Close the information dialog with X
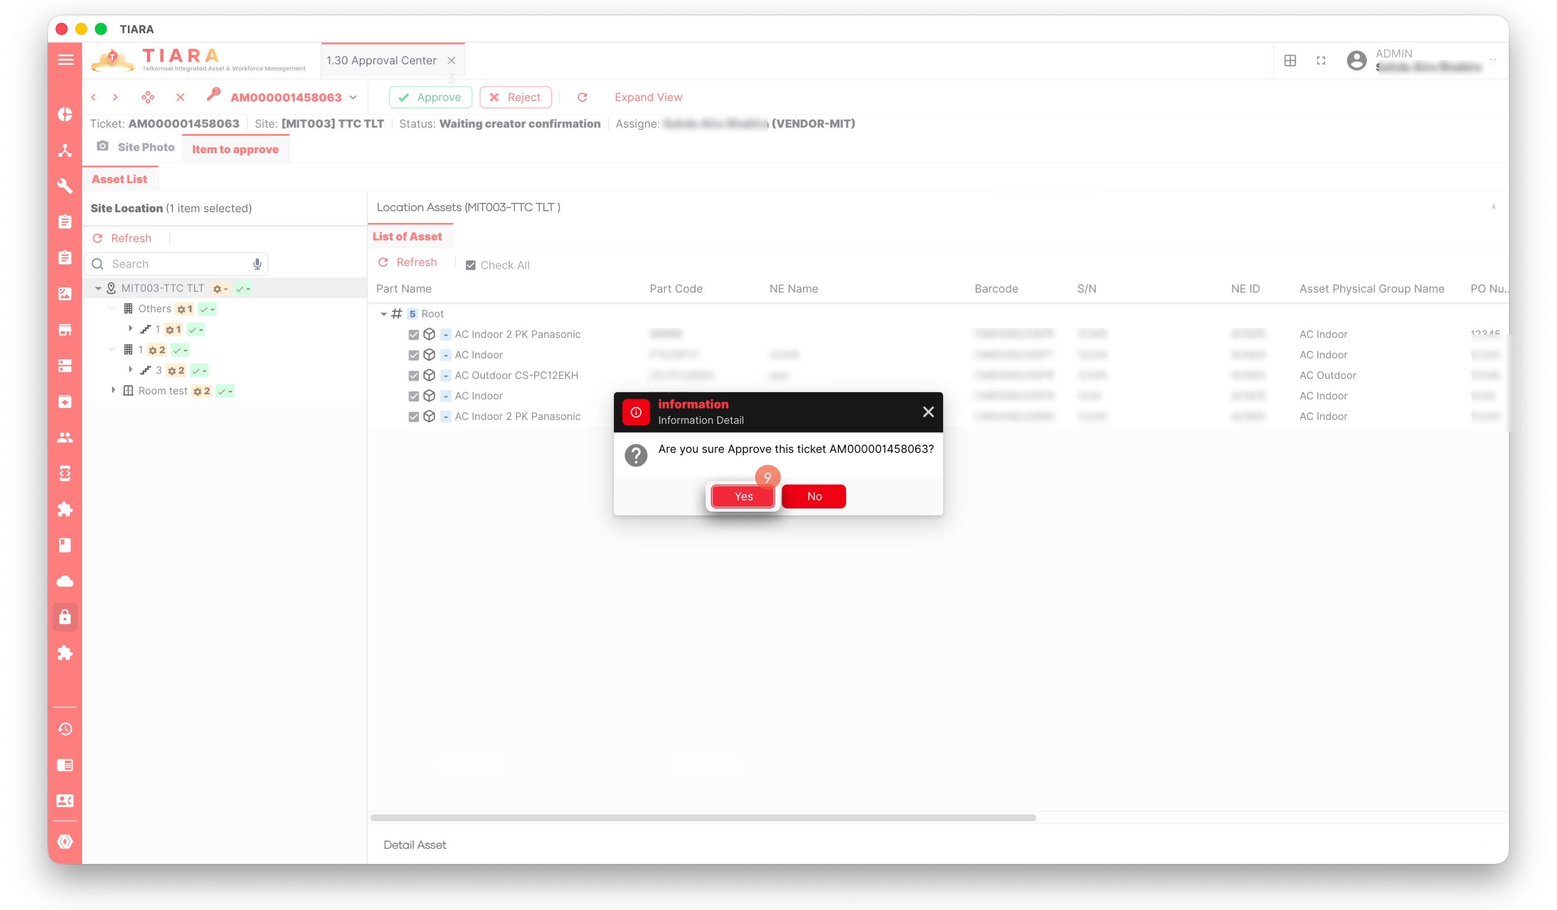 click(928, 412)
